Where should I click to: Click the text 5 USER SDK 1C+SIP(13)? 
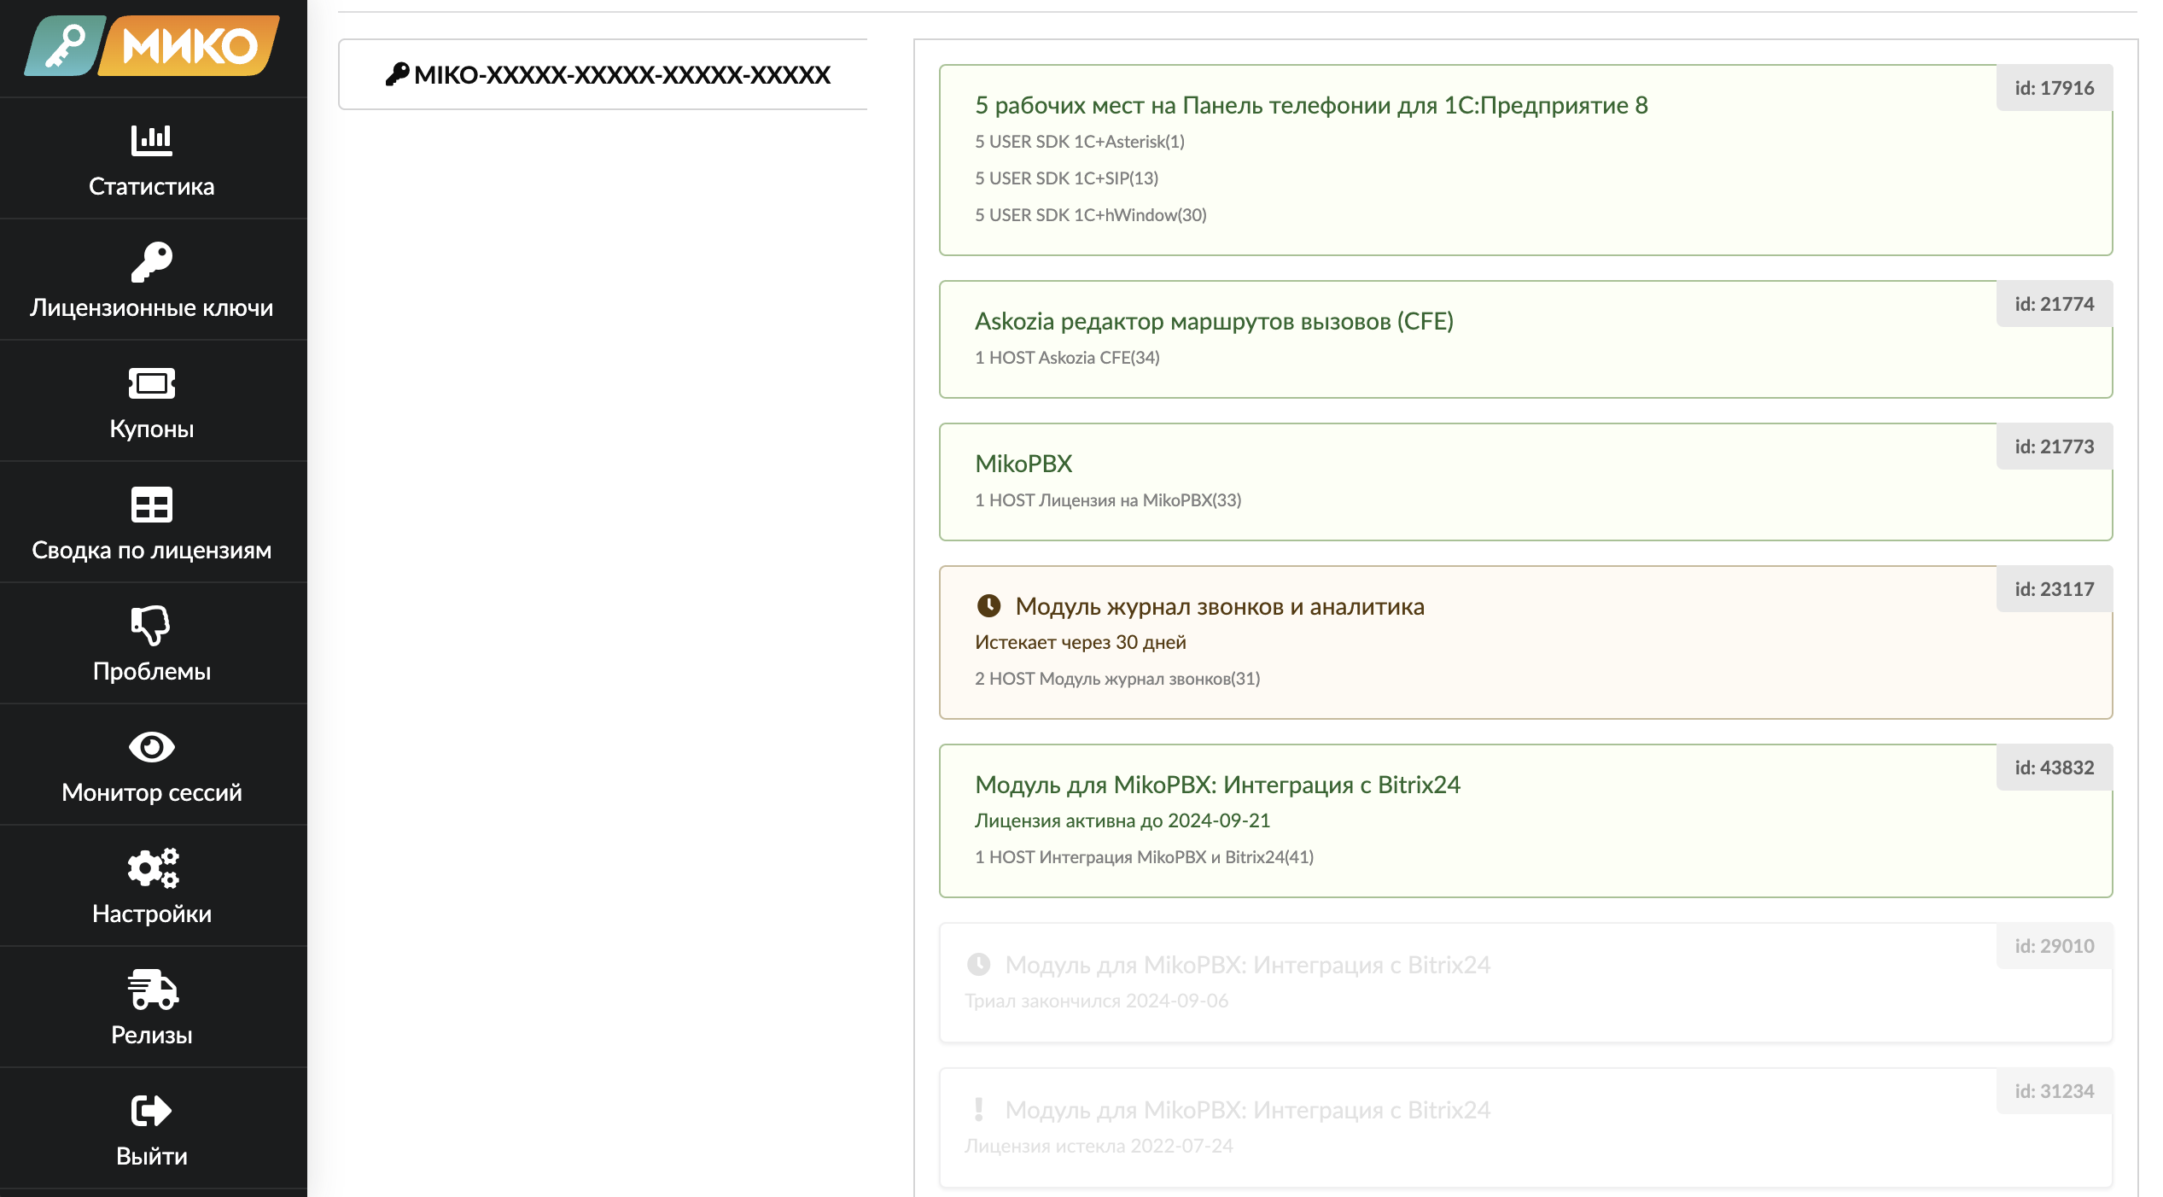tap(1066, 178)
